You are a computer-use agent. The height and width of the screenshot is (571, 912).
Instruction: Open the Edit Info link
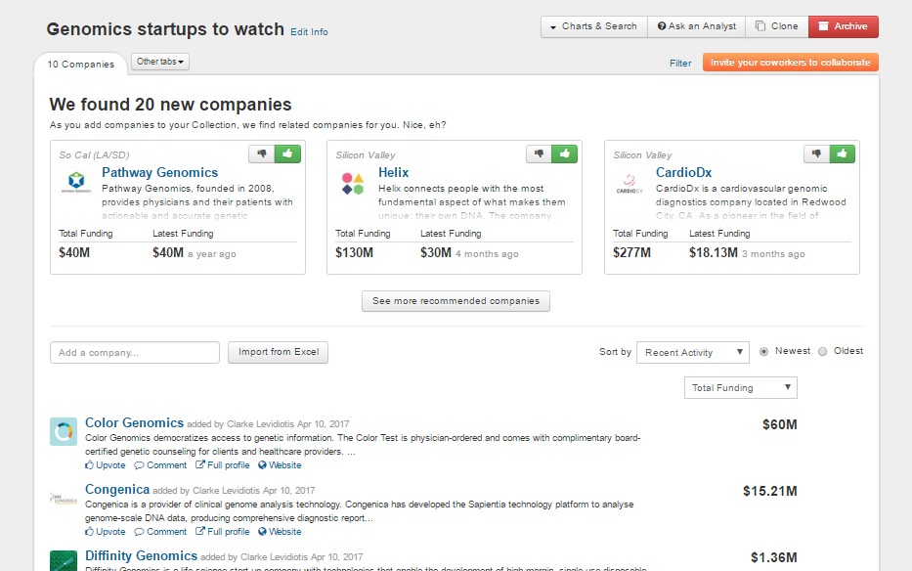click(309, 32)
